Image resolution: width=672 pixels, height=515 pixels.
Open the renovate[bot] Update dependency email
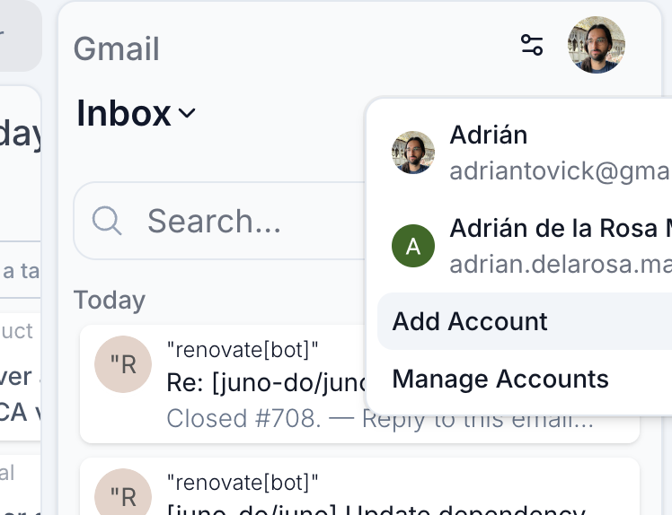(359, 487)
